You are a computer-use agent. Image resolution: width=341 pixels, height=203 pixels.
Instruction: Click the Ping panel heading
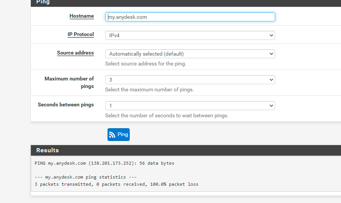coord(43,2)
